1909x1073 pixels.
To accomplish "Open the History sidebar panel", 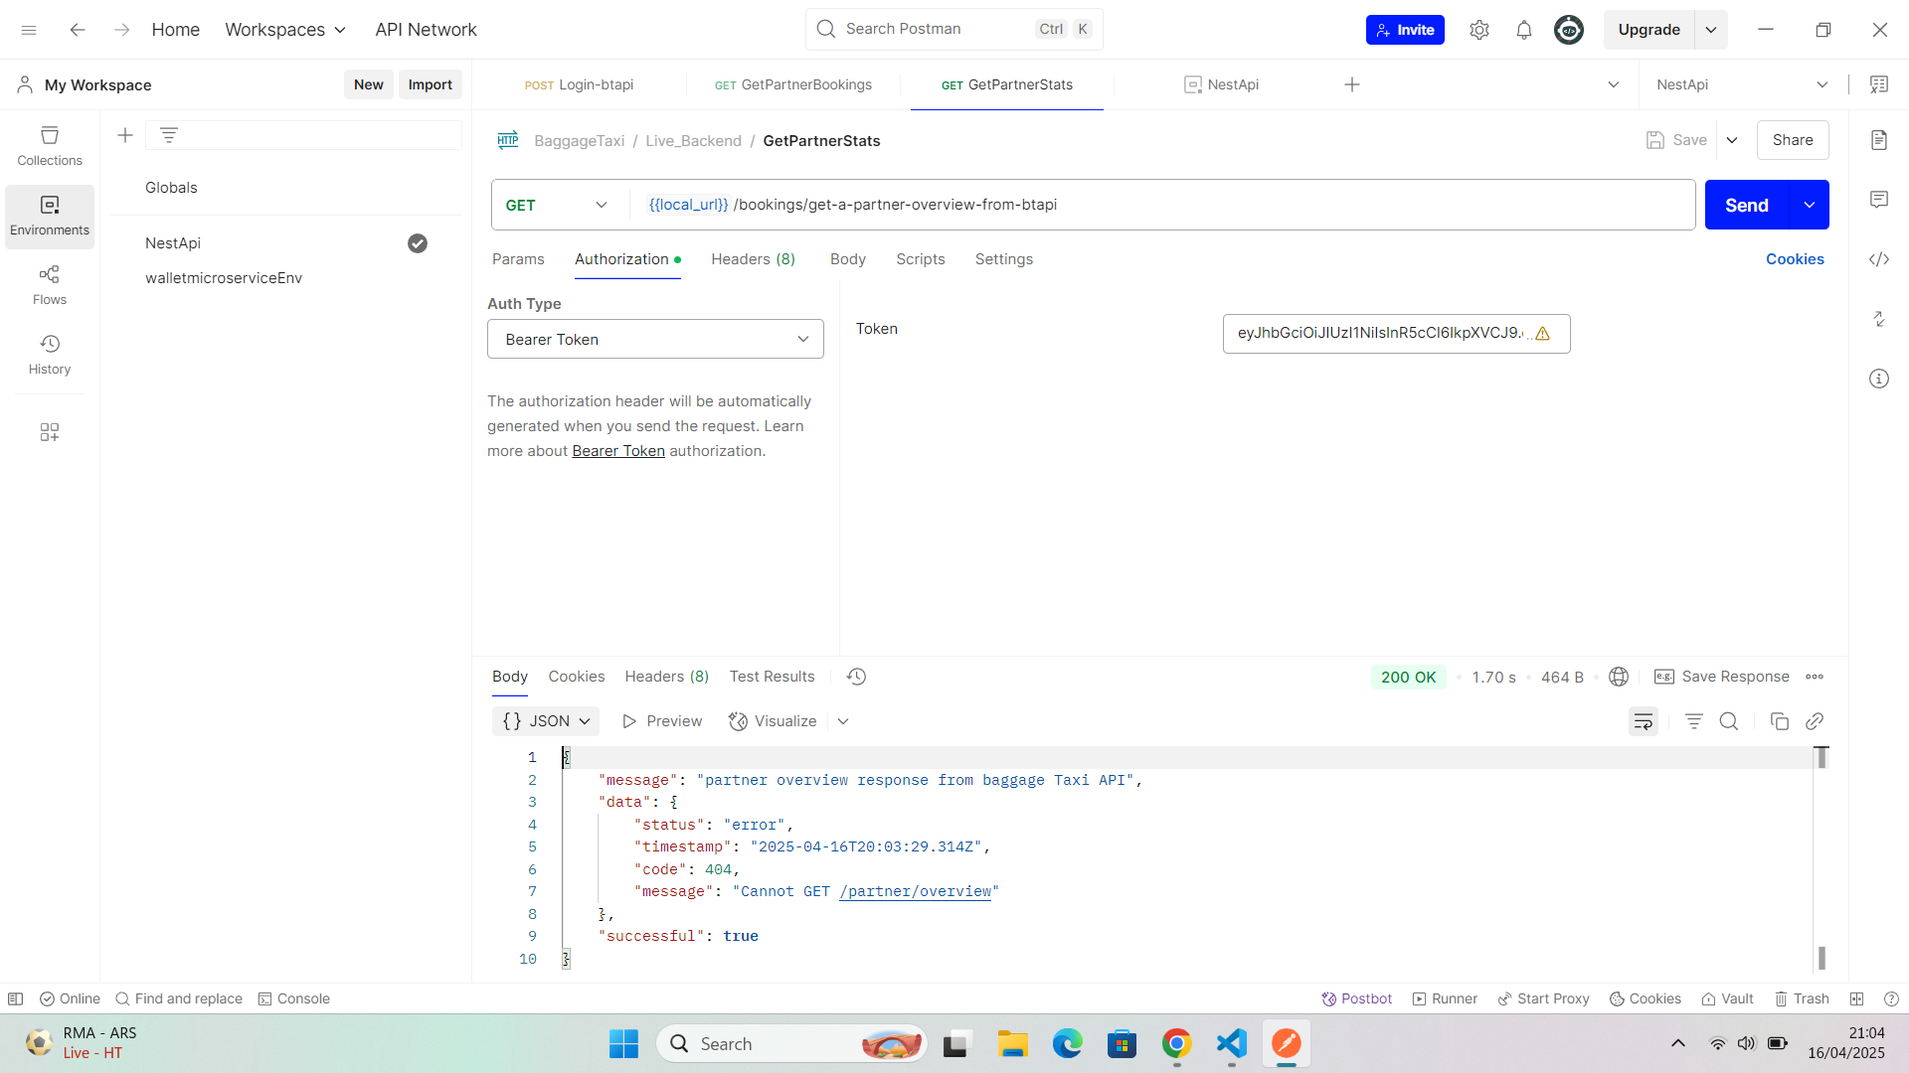I will point(50,355).
